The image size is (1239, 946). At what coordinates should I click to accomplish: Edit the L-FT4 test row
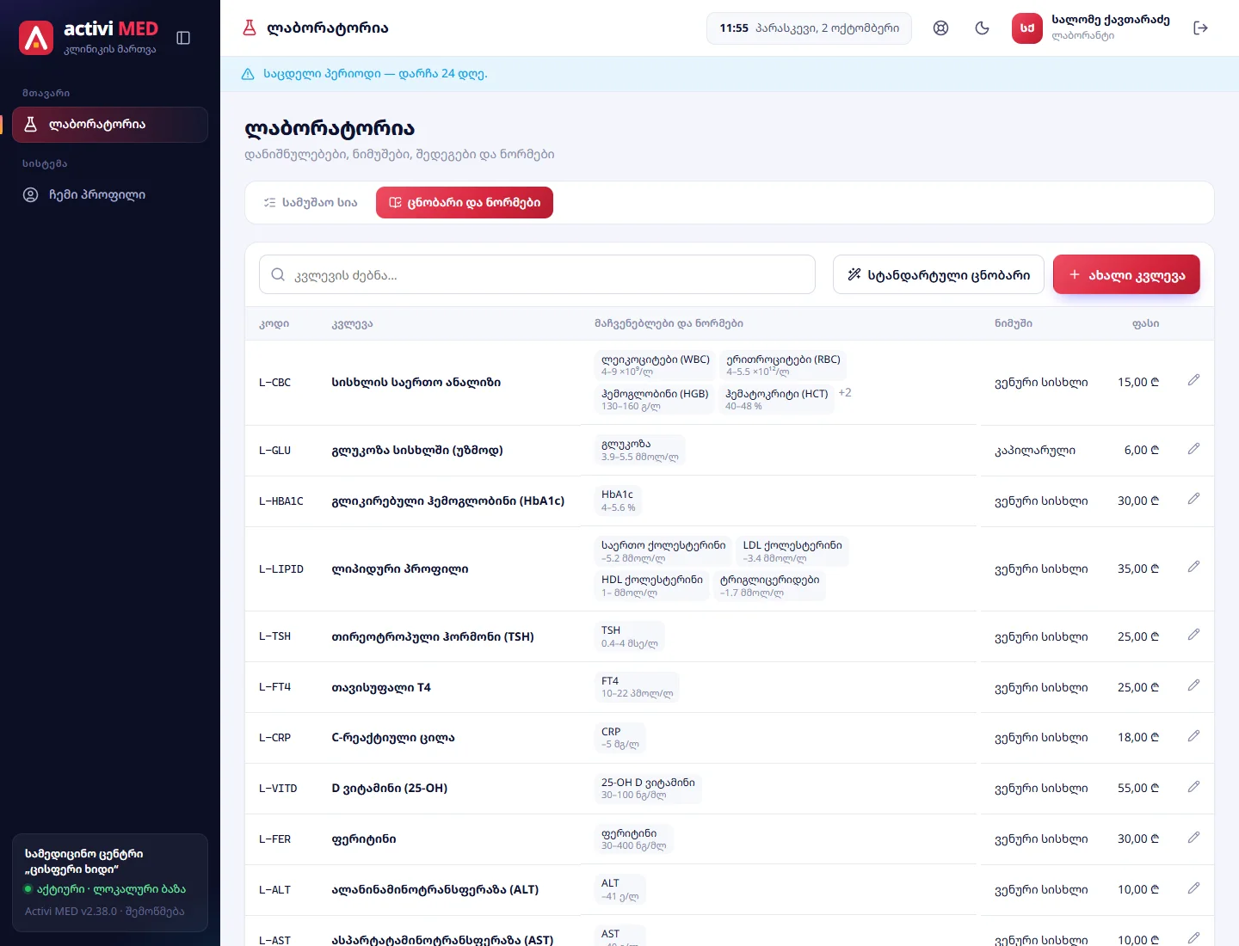pyautogui.click(x=1193, y=685)
